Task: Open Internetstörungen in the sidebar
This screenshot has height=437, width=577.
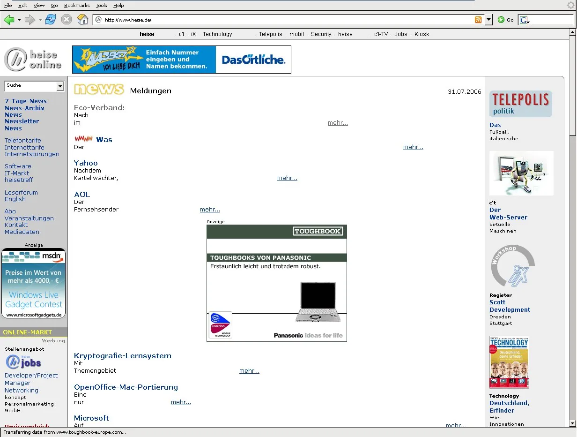Action: tap(32, 154)
